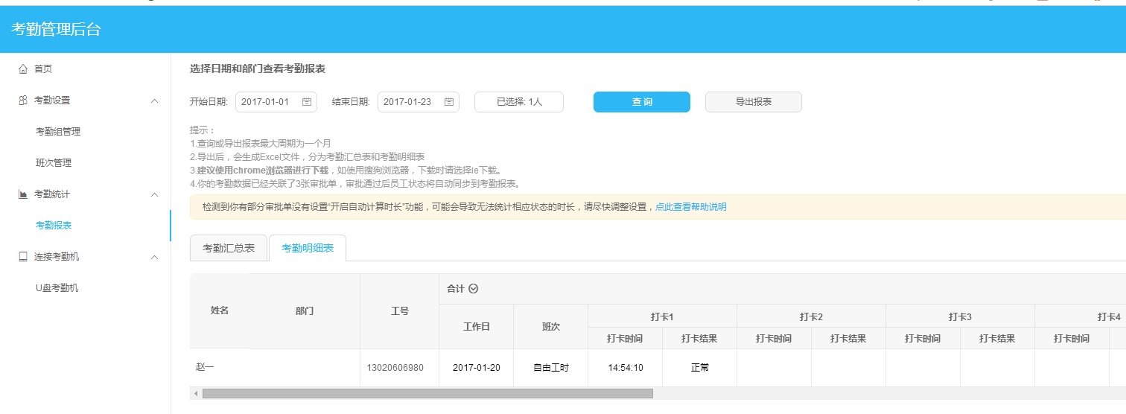Select the 考勤明细表 tab
The image size is (1126, 414).
coord(307,249)
